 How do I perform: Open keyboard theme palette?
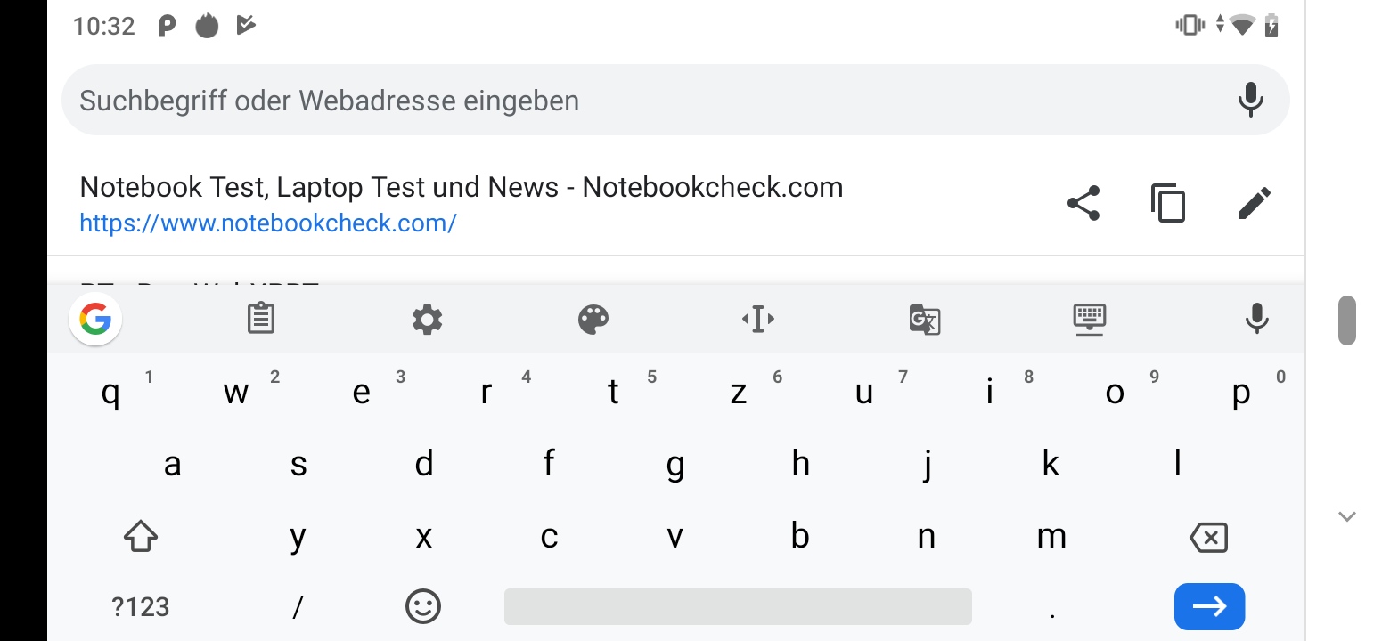tap(593, 319)
